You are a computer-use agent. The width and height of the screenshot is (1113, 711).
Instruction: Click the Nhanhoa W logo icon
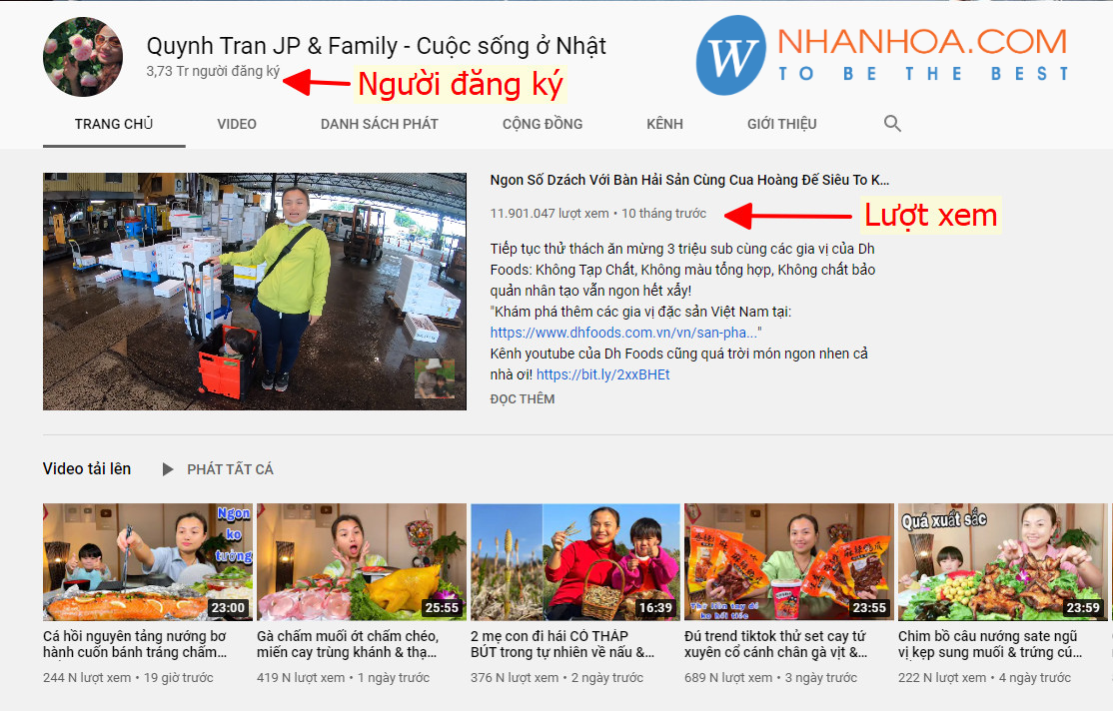(x=731, y=55)
